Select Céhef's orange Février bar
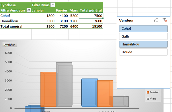The height and width of the screenshot is (112, 172). (x=48, y=89)
